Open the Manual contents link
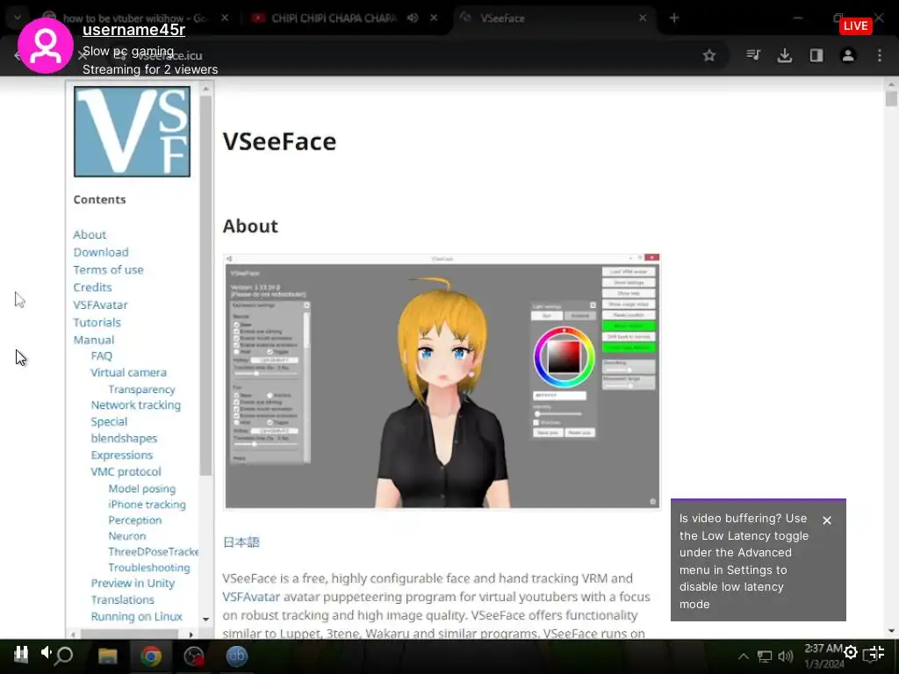The image size is (899, 674). tap(93, 340)
